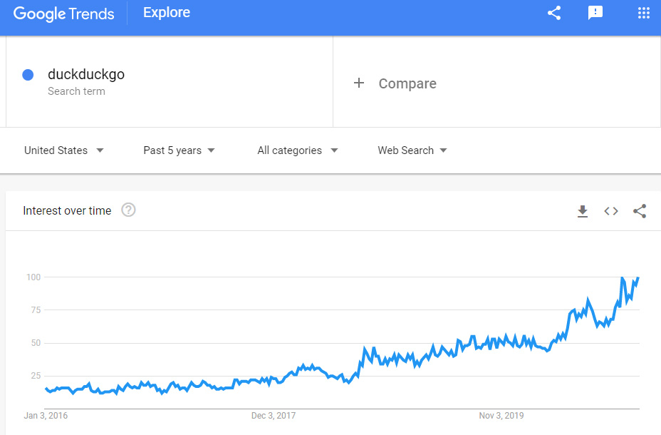Click the Nov 3, 2019 axis label
The height and width of the screenshot is (435, 661).
coord(501,416)
